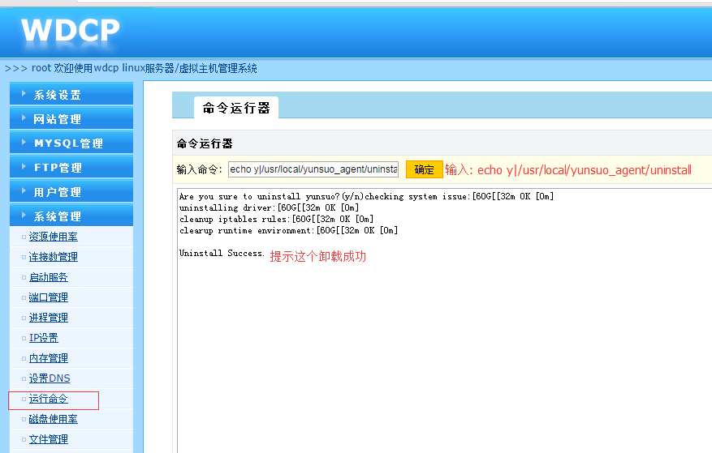This screenshot has height=453, width=712.
Task: Go to 启动服务 in sidebar
Action: 48,277
